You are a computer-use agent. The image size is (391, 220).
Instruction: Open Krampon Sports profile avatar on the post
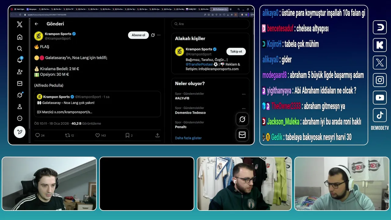38,36
